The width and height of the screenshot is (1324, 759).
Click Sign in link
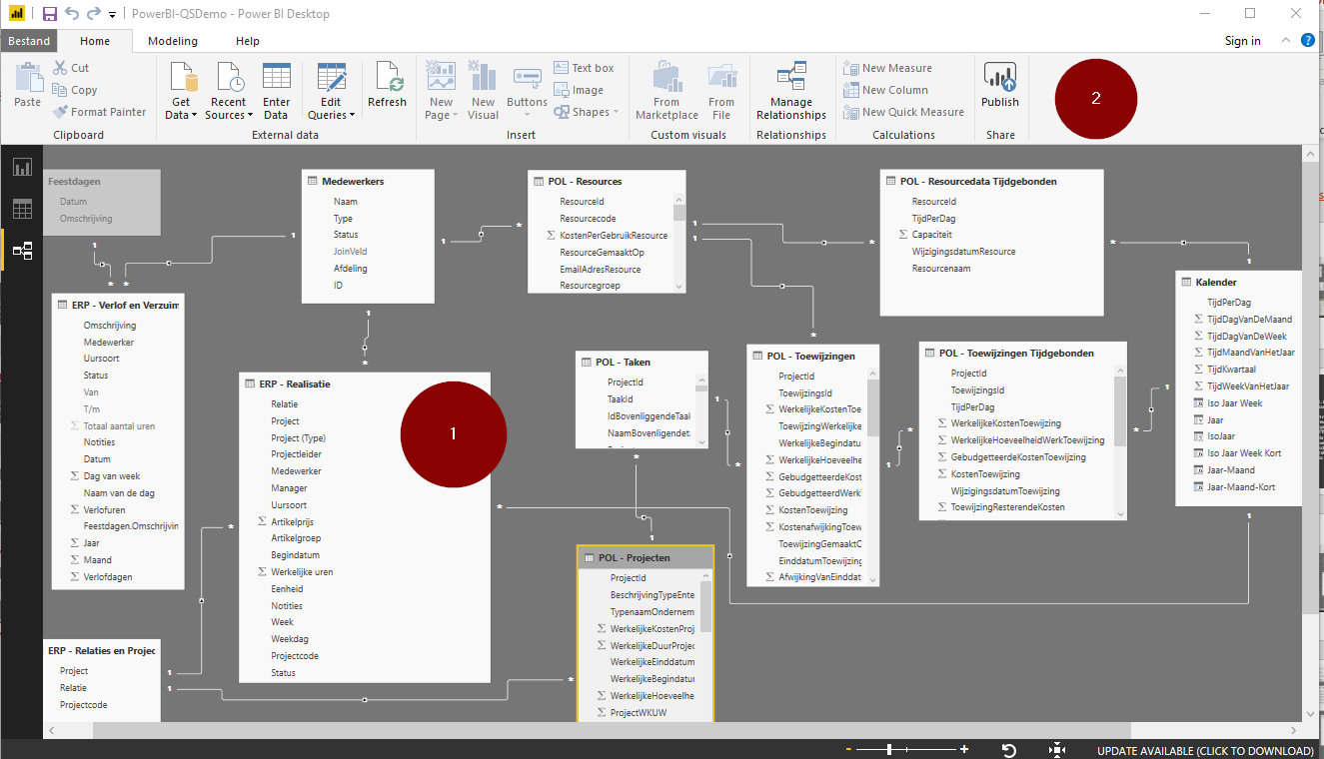[x=1242, y=41]
